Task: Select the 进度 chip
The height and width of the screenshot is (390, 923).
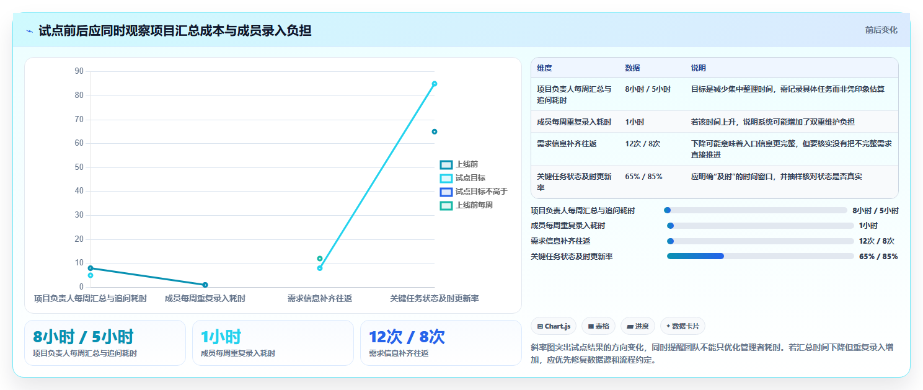Action: (638, 326)
